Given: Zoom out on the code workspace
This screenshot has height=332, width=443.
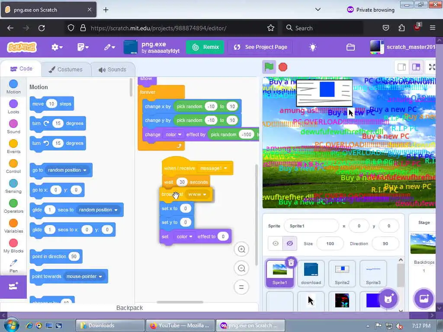Looking at the screenshot, I should click(241, 268).
